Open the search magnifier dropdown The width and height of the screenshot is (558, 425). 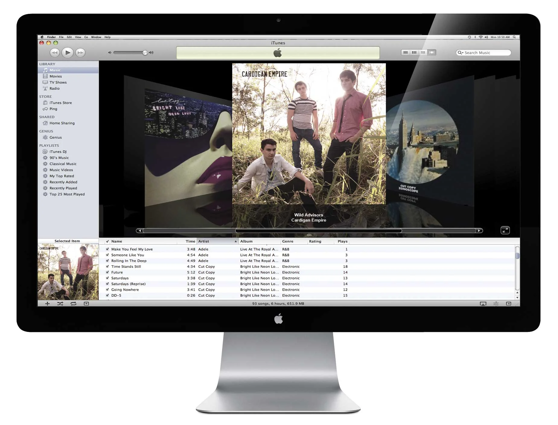click(x=460, y=53)
